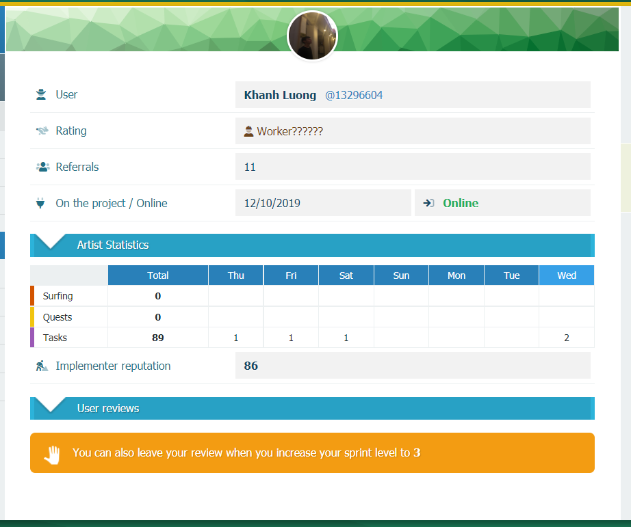631x527 pixels.
Task: Click the Surfing total value 0
Action: (x=157, y=296)
